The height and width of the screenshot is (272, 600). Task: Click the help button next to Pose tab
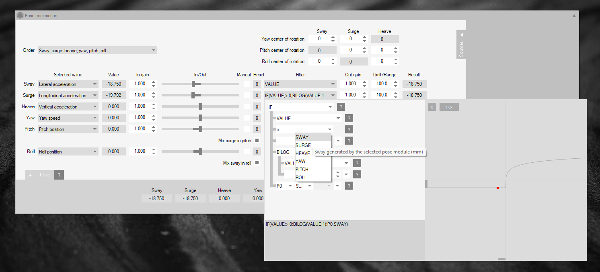(59, 175)
